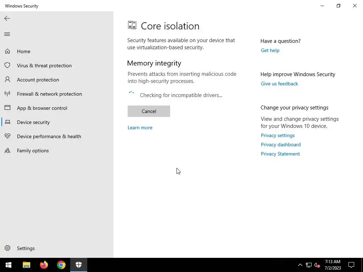The height and width of the screenshot is (272, 363).
Task: Click the Family options people icon
Action: [7, 151]
